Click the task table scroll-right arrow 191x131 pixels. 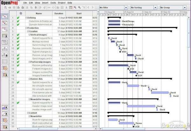click(96, 129)
